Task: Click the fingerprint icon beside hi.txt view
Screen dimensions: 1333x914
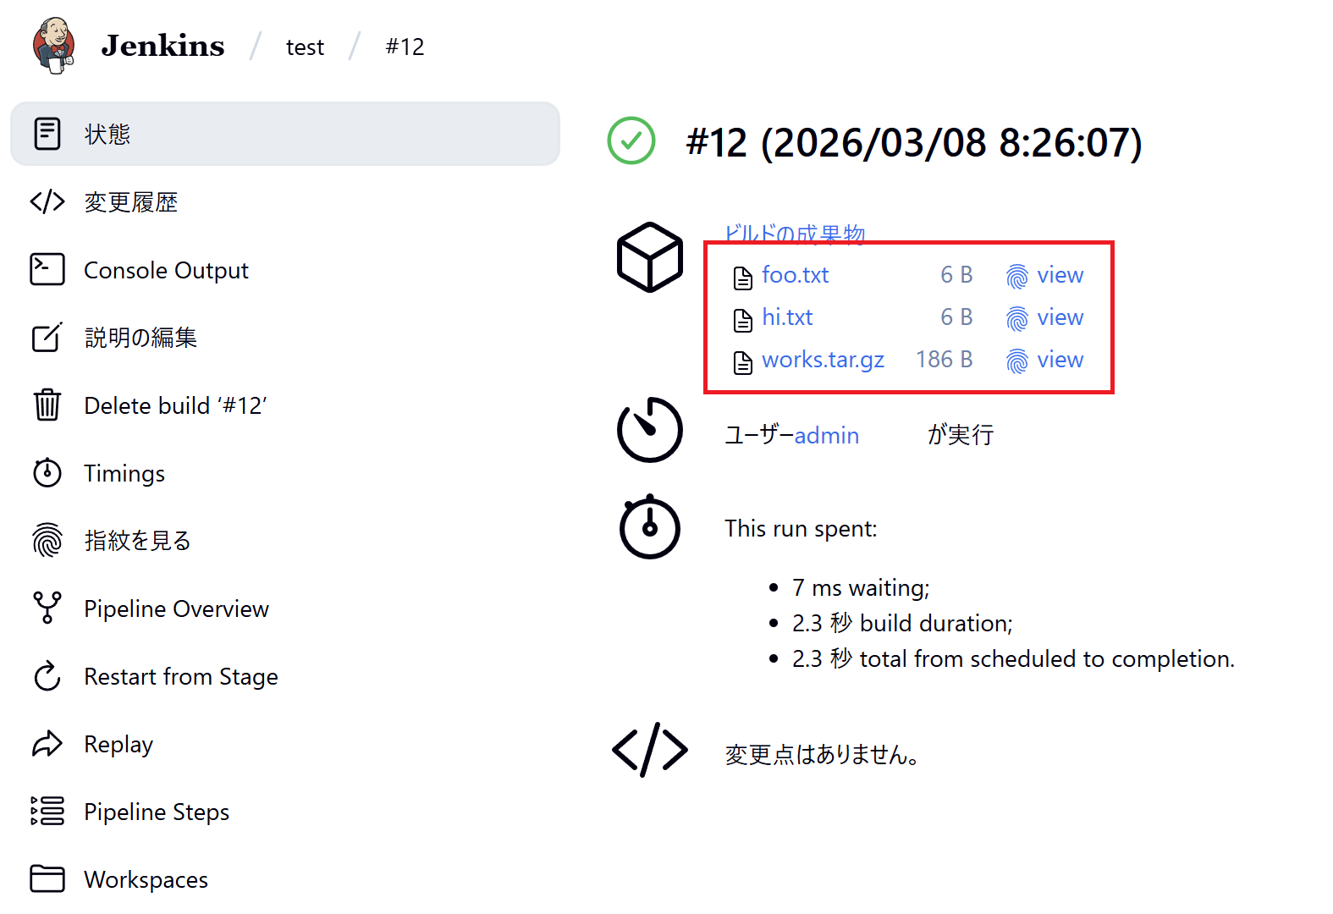Action: (x=1016, y=318)
